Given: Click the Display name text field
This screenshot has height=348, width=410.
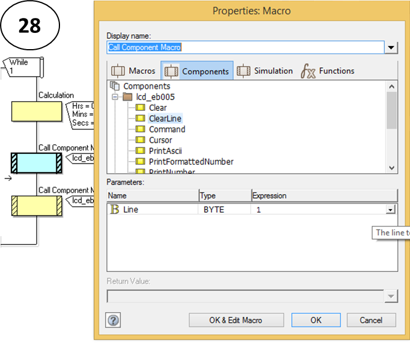Looking at the screenshot, I should click(246, 47).
